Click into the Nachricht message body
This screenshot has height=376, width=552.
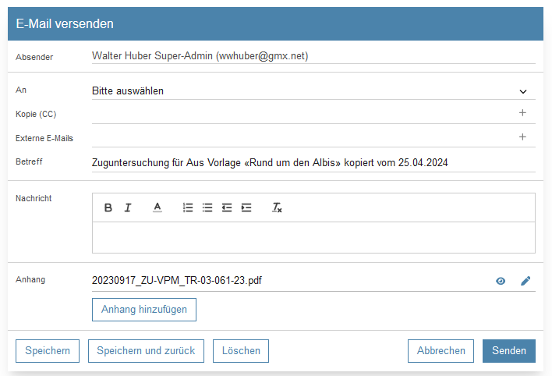313,237
